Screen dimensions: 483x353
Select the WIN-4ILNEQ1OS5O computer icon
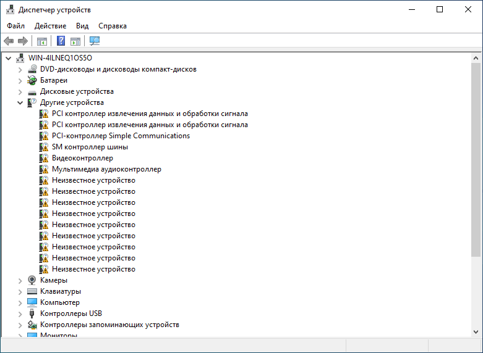20,58
